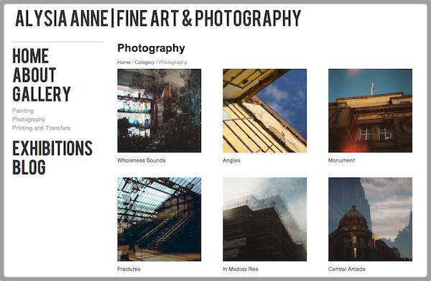Open Painting gallery sublink
This screenshot has width=431, height=281.
tap(23, 111)
